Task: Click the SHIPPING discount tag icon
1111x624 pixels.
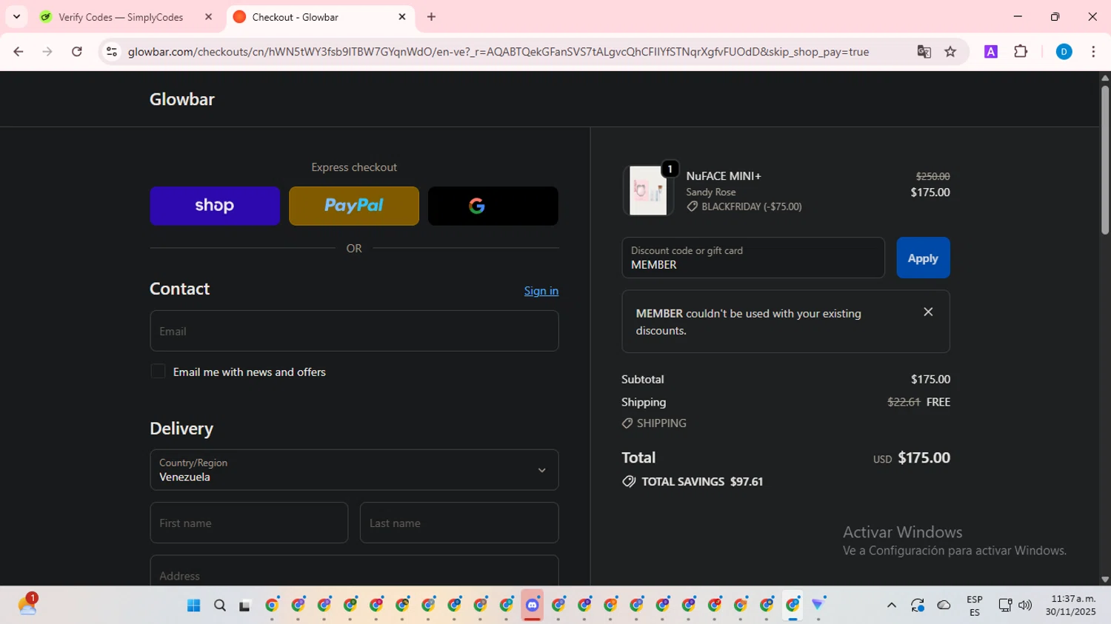Action: point(627,423)
